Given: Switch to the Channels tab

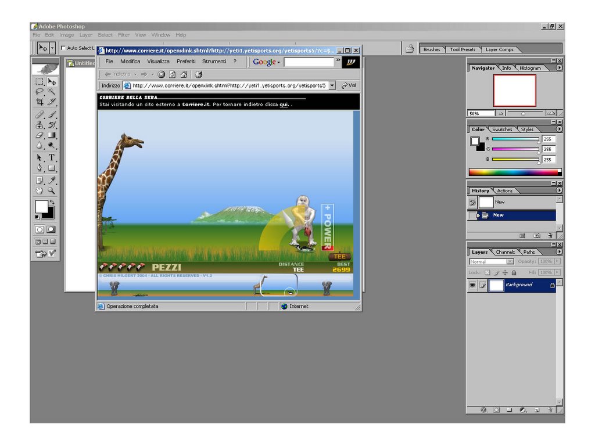Looking at the screenshot, I should point(505,252).
